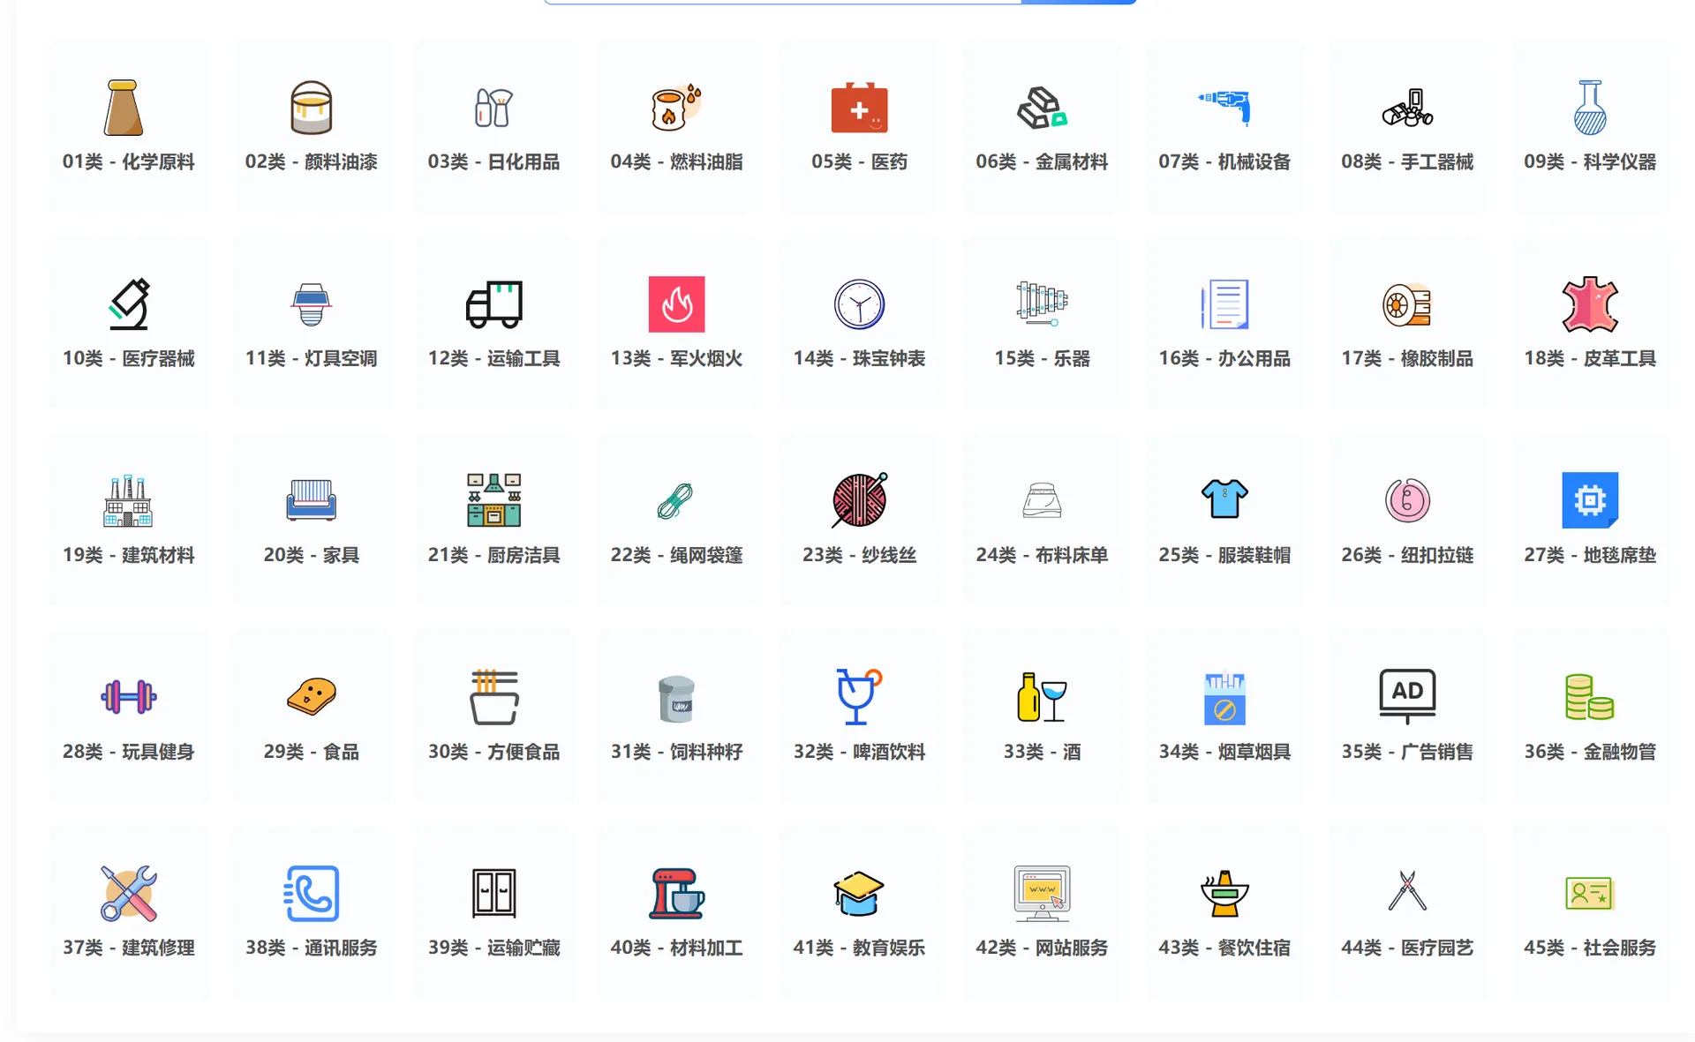Click the text 26类 - 纽扣拉链
Viewport: 1695px width, 1042px height.
pyautogui.click(x=1407, y=555)
